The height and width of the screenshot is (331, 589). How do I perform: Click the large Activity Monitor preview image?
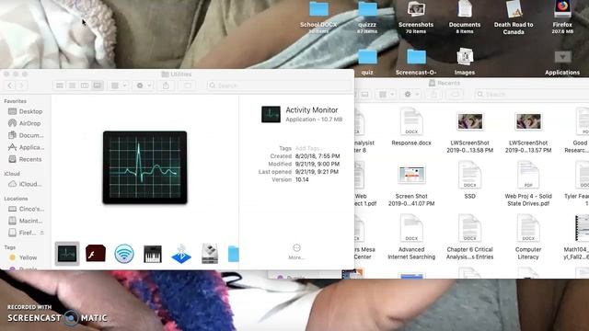coord(145,167)
